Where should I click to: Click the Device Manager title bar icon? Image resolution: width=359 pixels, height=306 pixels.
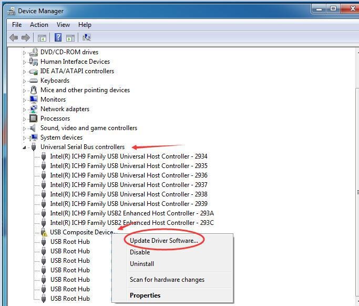(x=11, y=11)
